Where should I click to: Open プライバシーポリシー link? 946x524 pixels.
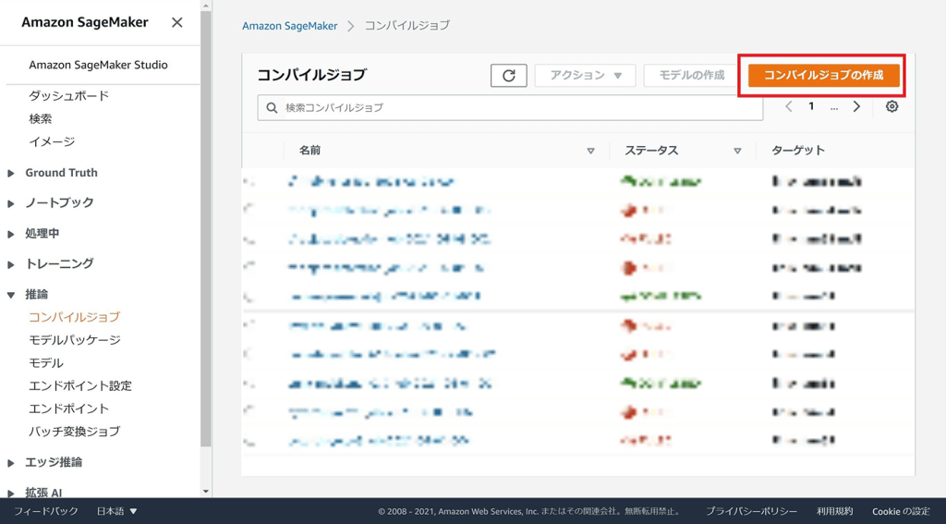click(x=752, y=511)
